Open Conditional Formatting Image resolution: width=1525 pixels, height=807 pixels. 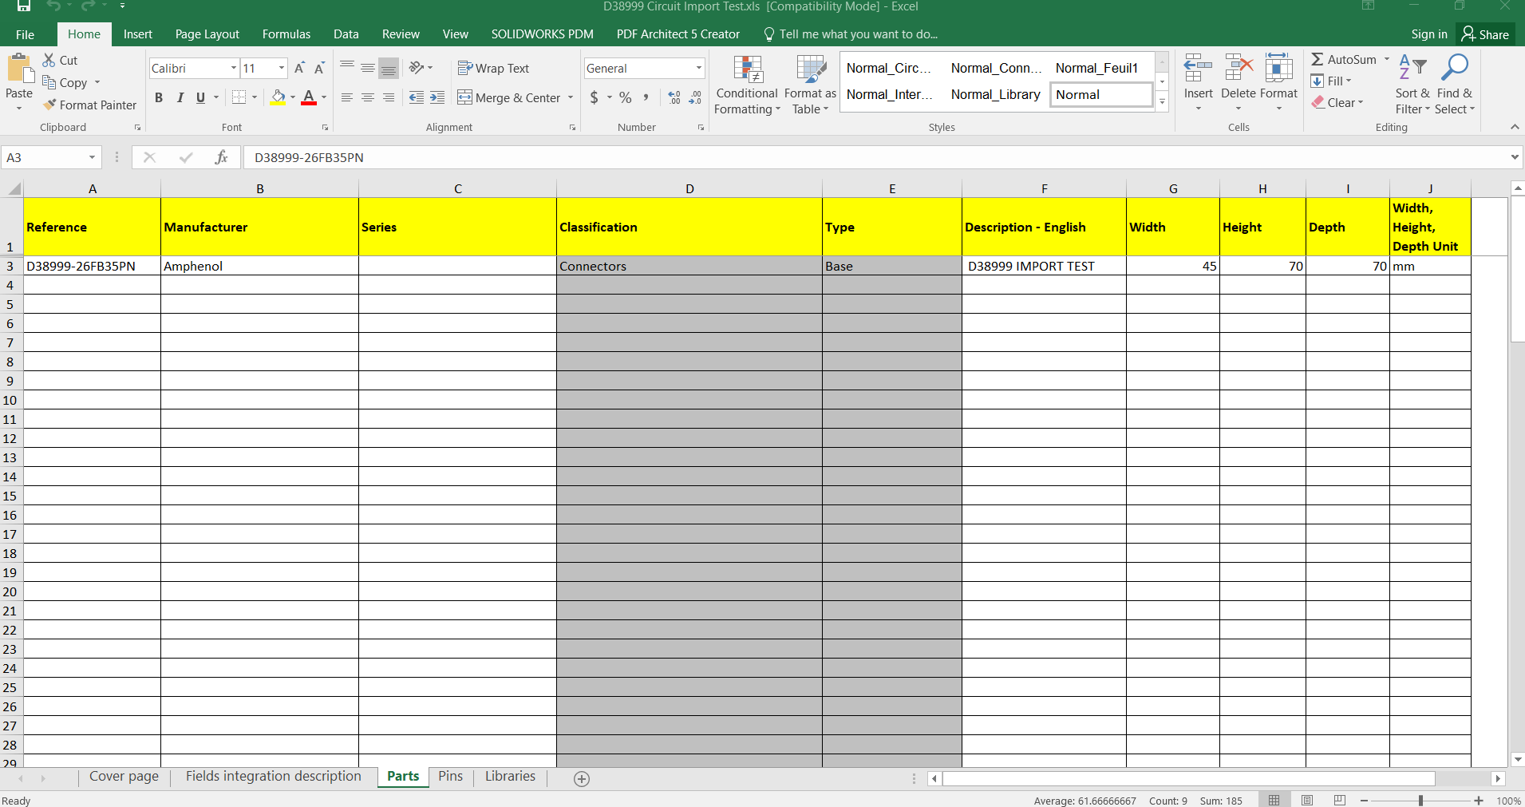pos(747,85)
